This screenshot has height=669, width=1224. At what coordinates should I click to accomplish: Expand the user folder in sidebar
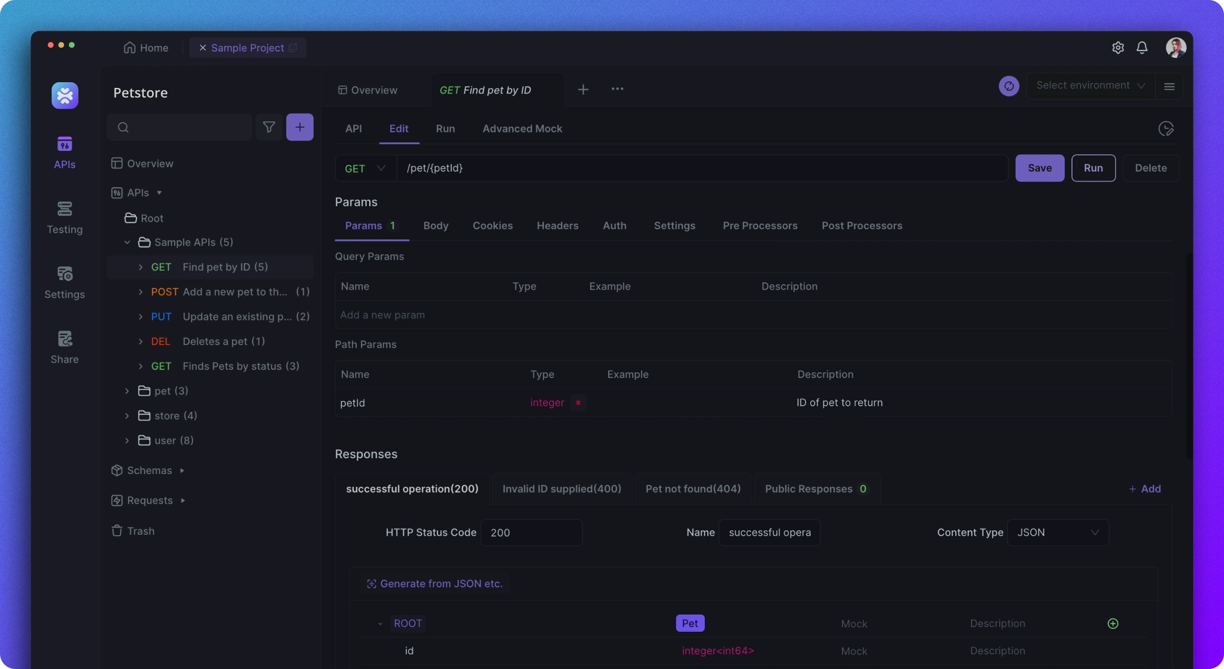tap(128, 440)
